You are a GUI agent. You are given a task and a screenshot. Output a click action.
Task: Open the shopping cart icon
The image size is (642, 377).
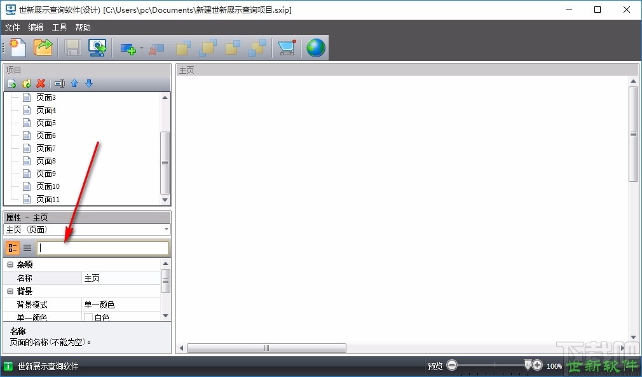[x=287, y=48]
